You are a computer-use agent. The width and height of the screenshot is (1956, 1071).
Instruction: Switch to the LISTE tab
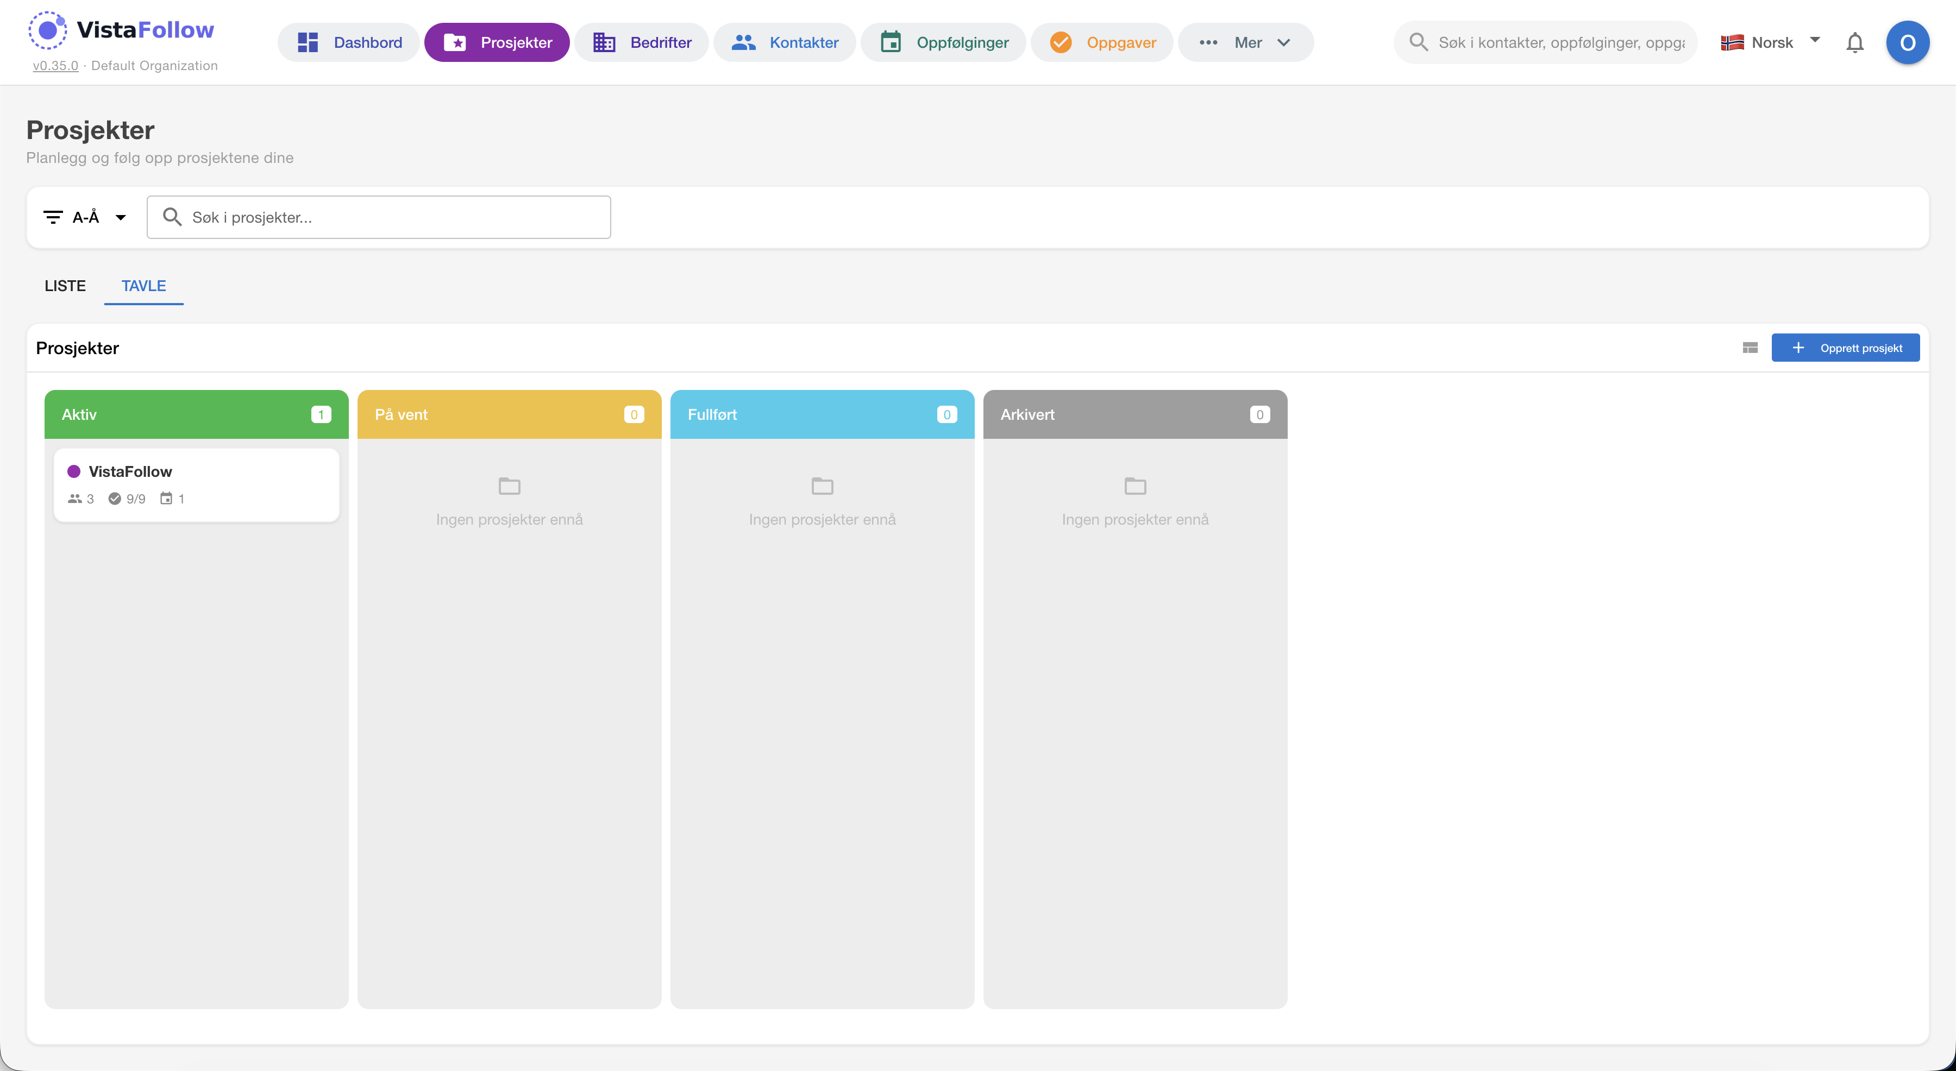(65, 286)
